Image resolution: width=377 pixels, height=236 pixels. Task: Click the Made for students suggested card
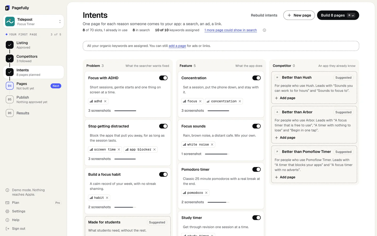coord(128,226)
